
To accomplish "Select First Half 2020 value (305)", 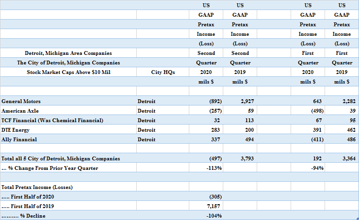I will 216,197.
